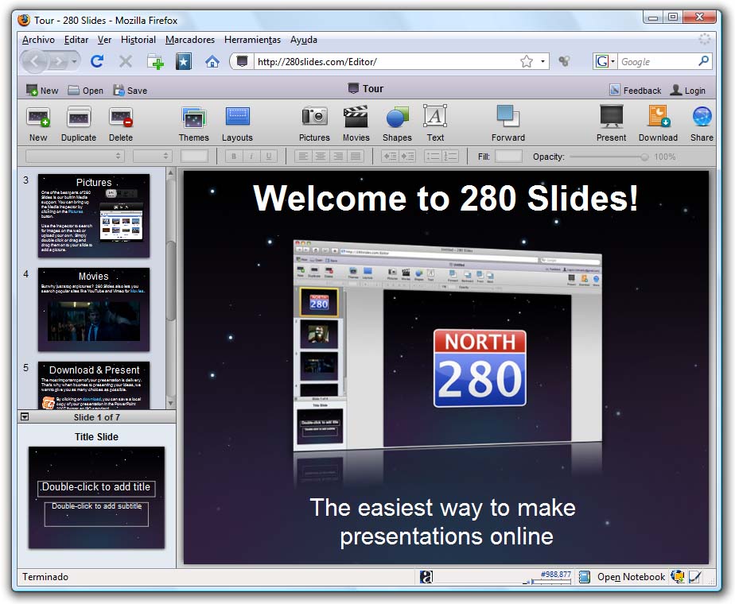Screen dimensions: 735x604
Task: Toggle bulleted list
Action: click(x=433, y=157)
